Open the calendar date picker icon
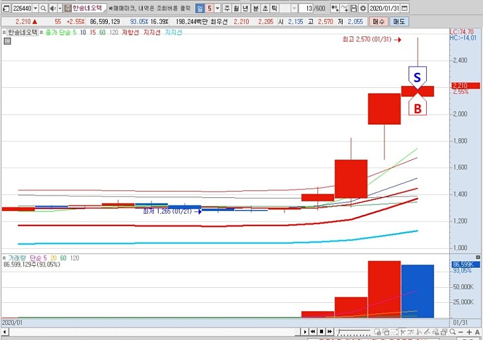This screenshot has width=483, height=340. click(x=405, y=8)
